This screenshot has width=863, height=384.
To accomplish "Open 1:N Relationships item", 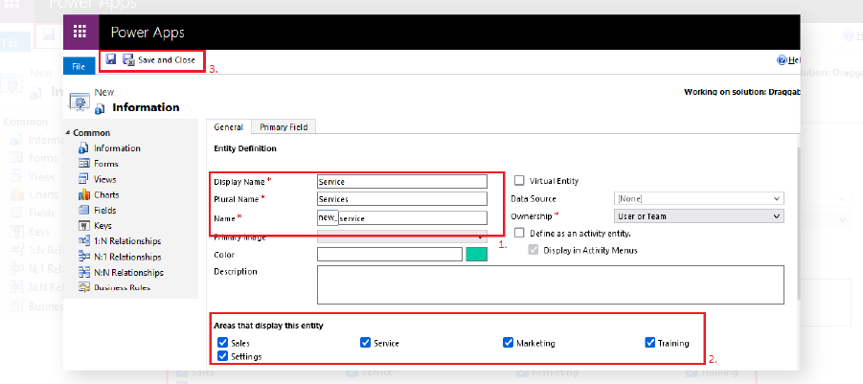I will coord(127,241).
